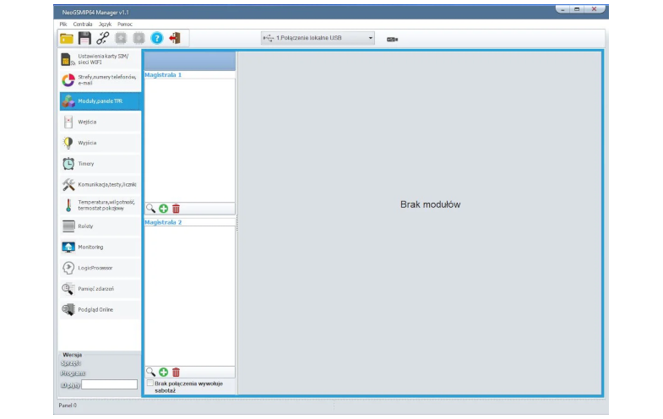Open Komunikacja, testy, liczniki section
Screen dimensions: 663x419
[101, 184]
